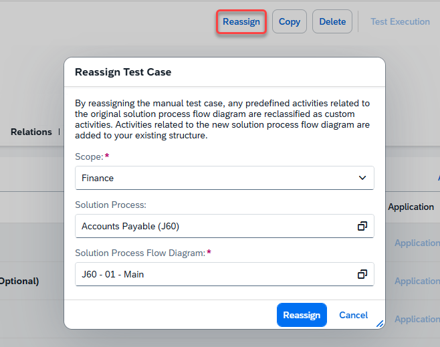Open the third Application link in table
The image size is (440, 347).
click(417, 320)
